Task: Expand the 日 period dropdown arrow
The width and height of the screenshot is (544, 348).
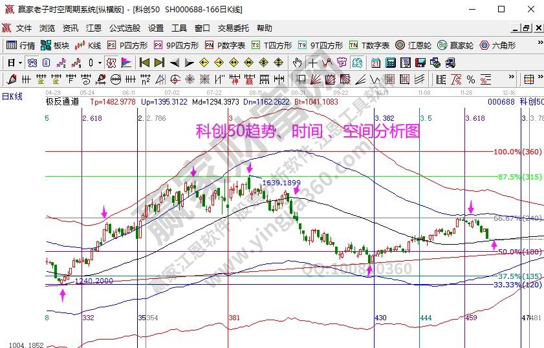Action: click(x=20, y=63)
